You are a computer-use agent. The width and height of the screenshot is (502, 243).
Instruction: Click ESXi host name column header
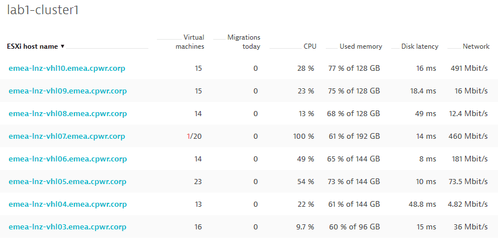32,46
